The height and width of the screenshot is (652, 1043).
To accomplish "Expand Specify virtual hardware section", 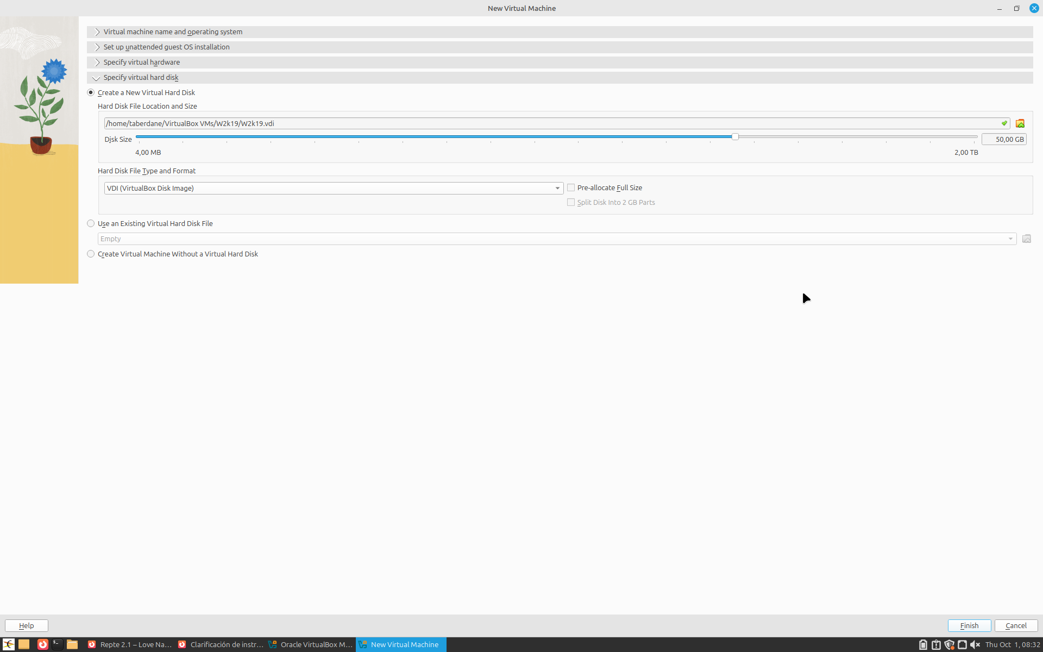I will [560, 62].
